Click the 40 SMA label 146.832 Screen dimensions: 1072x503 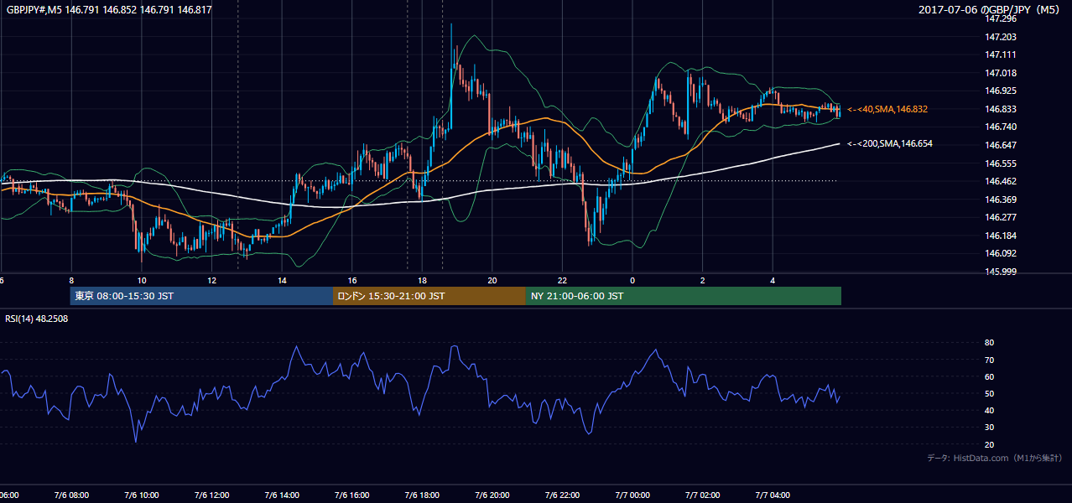[x=887, y=109]
